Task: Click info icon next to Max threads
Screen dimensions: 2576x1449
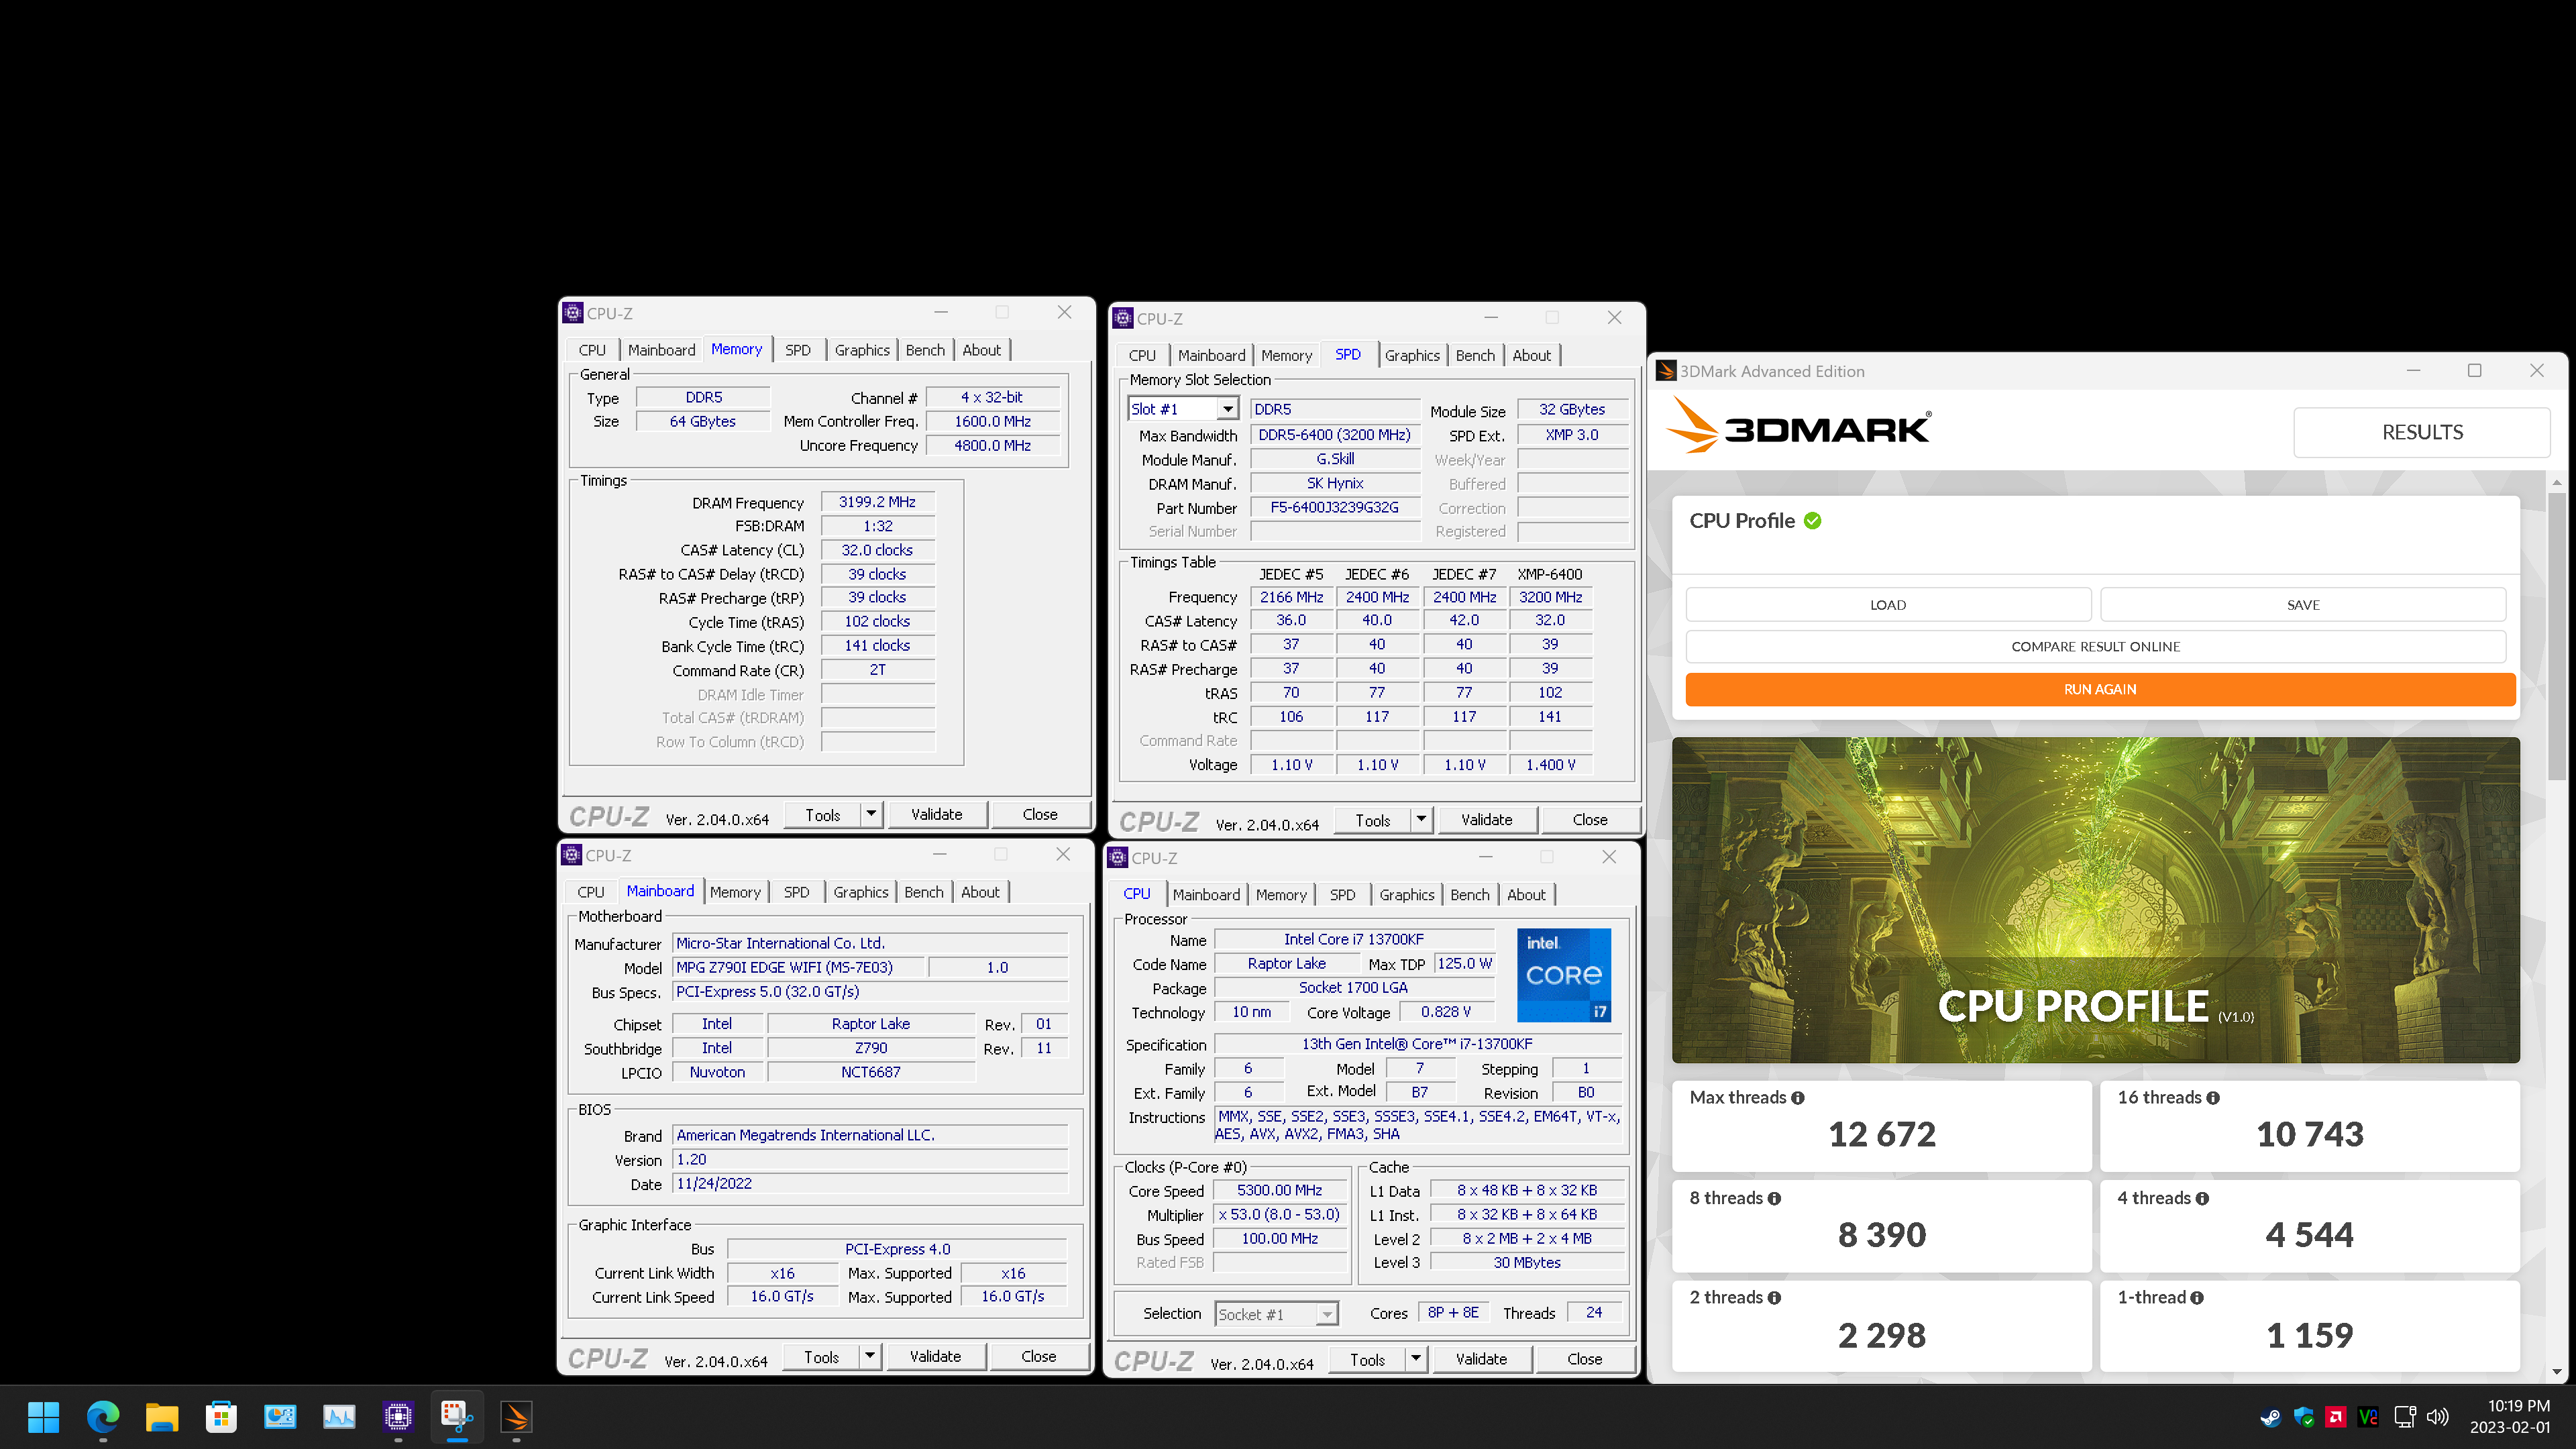Action: [x=1798, y=1098]
